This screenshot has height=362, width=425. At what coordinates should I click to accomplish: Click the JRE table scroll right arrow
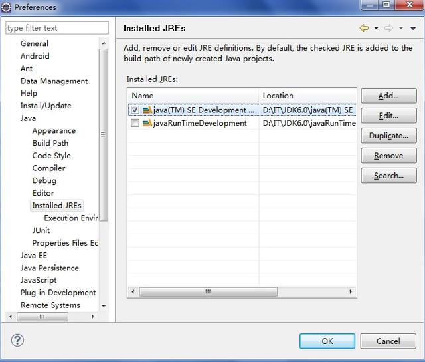coord(351,292)
